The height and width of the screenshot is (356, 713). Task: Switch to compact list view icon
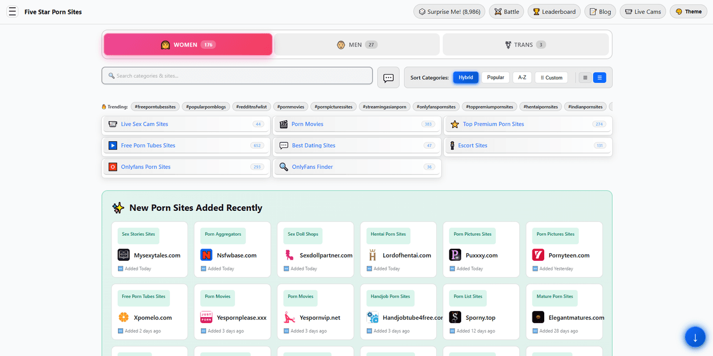(x=584, y=77)
